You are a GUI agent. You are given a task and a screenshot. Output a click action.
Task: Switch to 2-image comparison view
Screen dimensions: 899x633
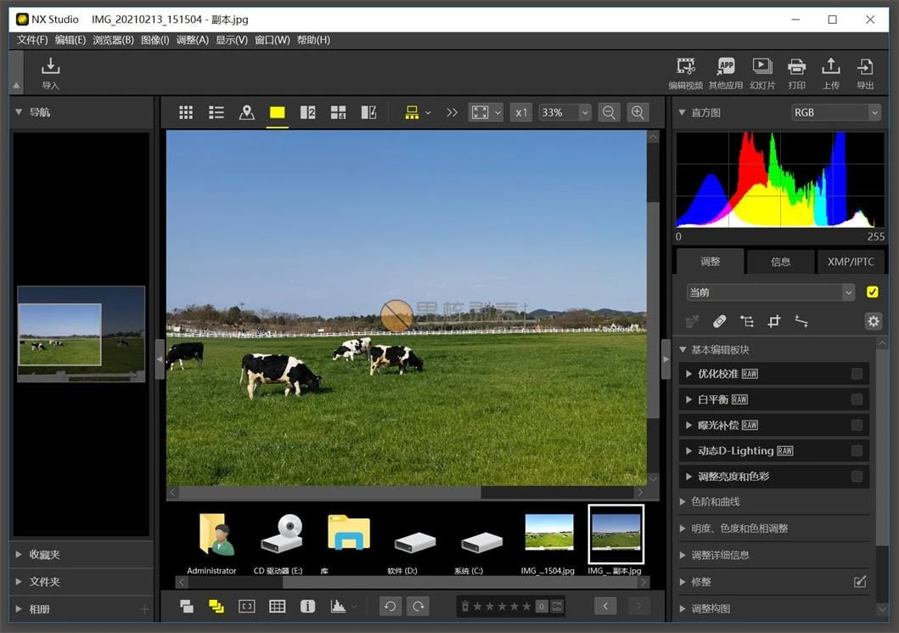pos(306,111)
